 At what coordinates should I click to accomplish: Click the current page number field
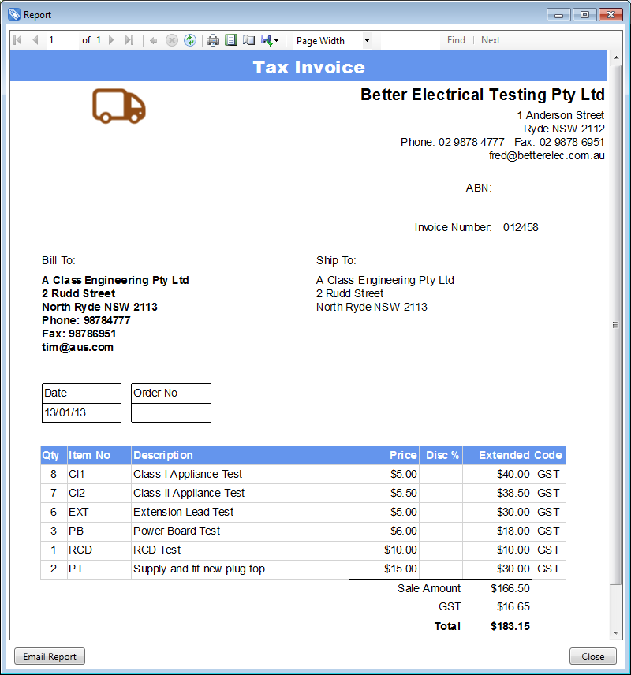pos(62,40)
